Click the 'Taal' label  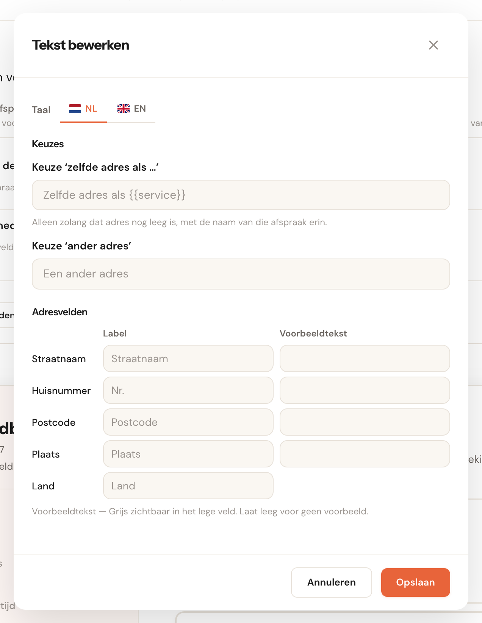click(41, 110)
